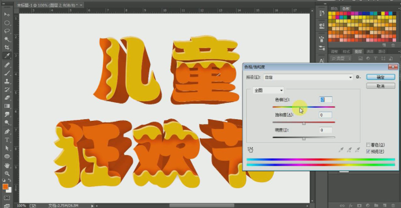Screen dimensions: 401x208
Task: Select the Hand tool
Action: 7,165
